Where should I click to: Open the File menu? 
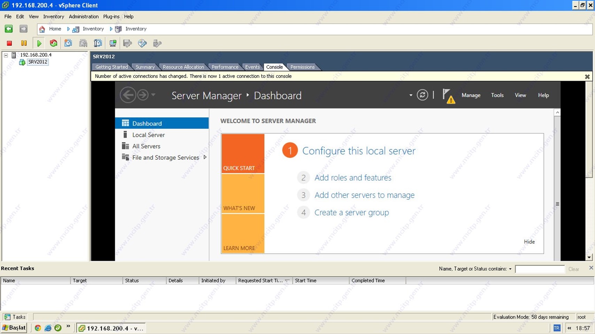click(x=8, y=16)
